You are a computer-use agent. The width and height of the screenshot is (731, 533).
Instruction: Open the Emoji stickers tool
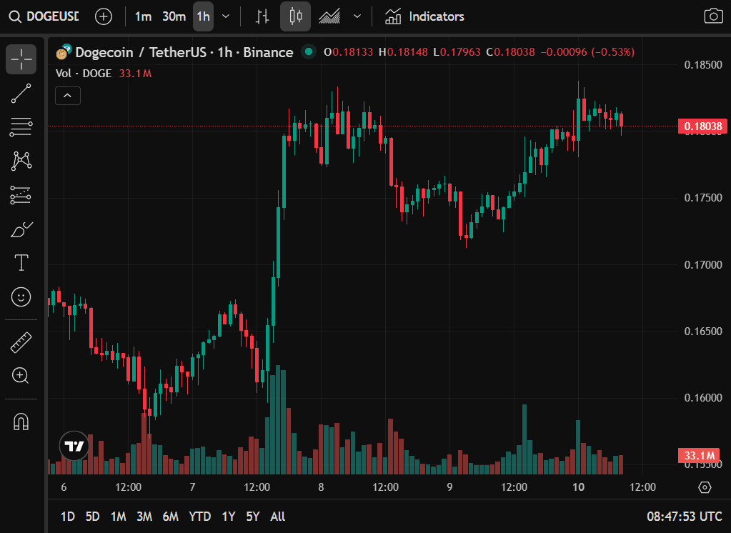21,297
